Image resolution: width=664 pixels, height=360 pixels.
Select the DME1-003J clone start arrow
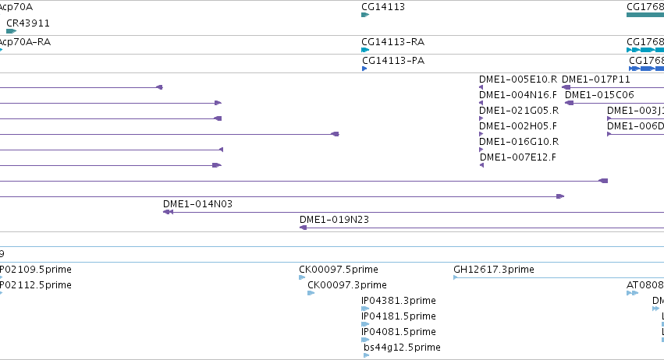609,118
